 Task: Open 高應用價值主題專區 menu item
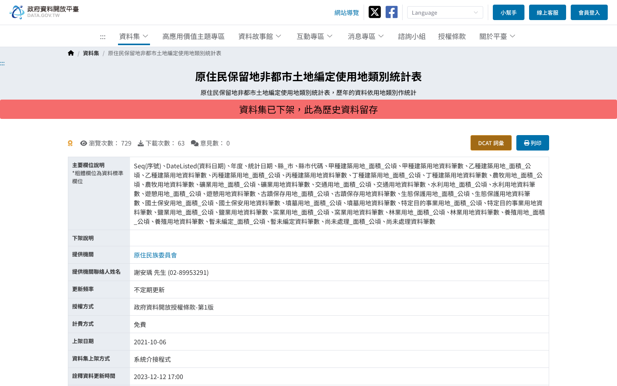193,36
